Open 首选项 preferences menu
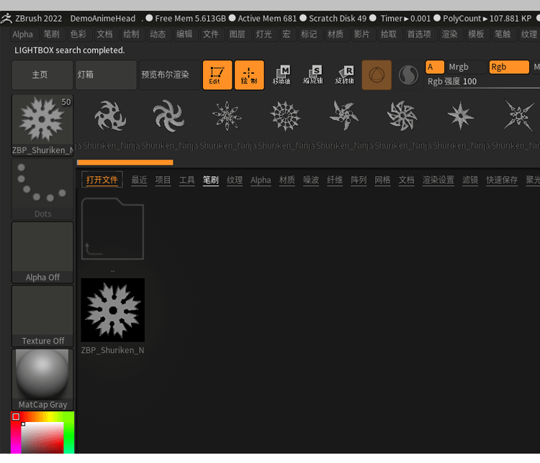 pos(419,35)
